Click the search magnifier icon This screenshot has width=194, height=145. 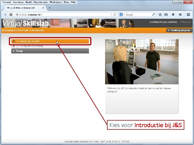click(x=153, y=15)
